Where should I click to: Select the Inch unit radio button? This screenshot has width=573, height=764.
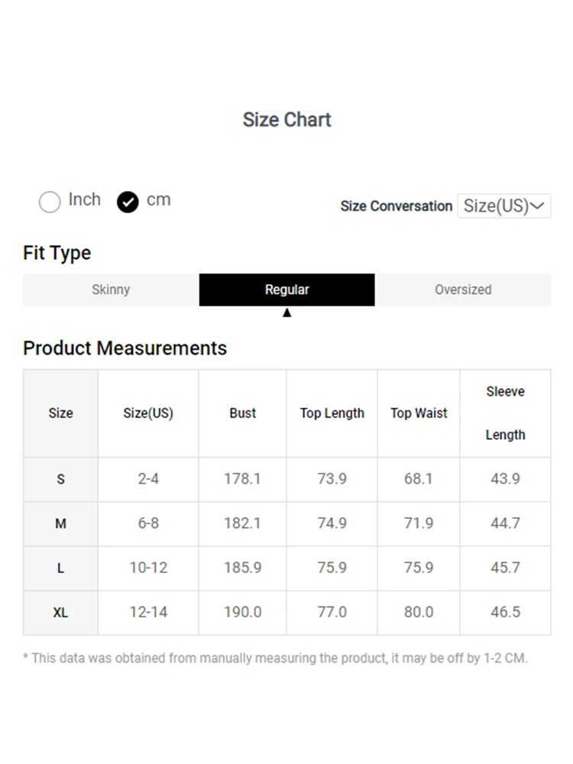click(x=50, y=202)
